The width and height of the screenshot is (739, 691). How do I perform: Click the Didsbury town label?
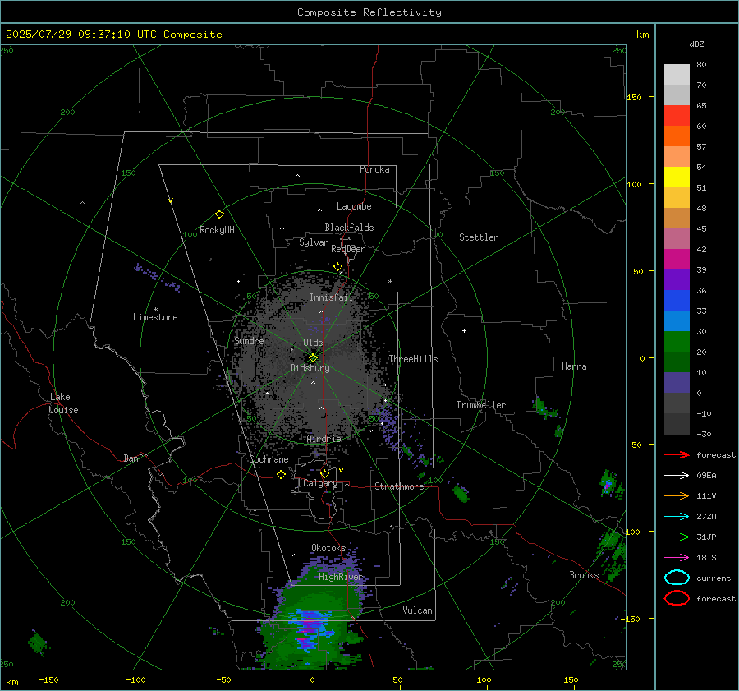(x=310, y=368)
